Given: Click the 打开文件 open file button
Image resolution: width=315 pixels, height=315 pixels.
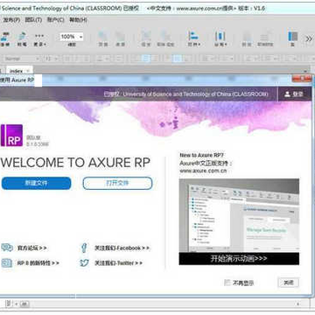Looking at the screenshot, I should click(x=117, y=183).
